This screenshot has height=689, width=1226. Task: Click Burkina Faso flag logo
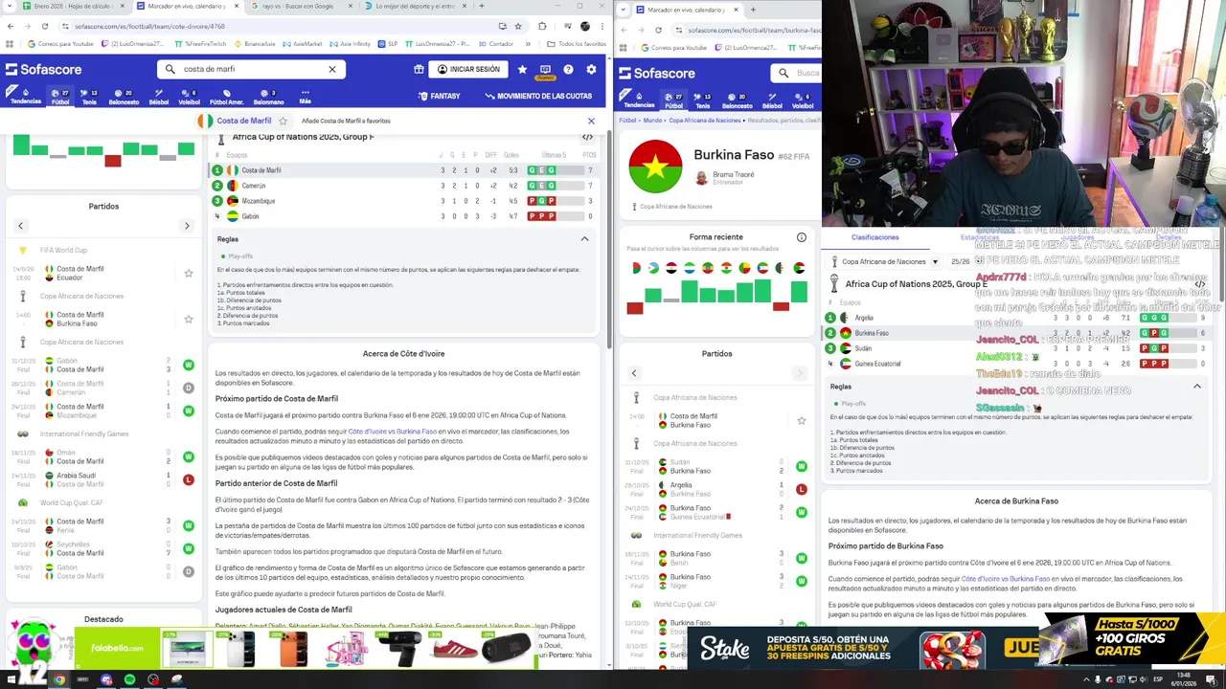tap(655, 166)
